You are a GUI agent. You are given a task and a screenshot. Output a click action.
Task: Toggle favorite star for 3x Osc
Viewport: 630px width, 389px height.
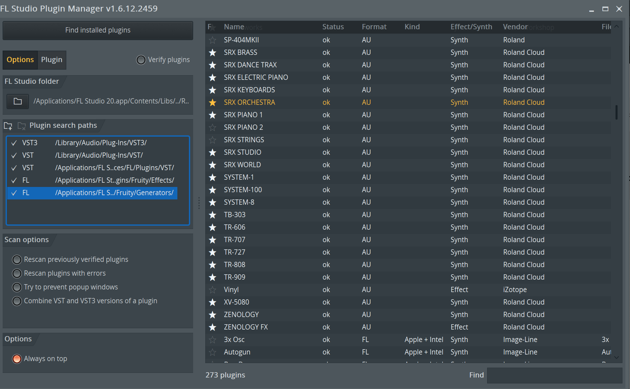[213, 340]
